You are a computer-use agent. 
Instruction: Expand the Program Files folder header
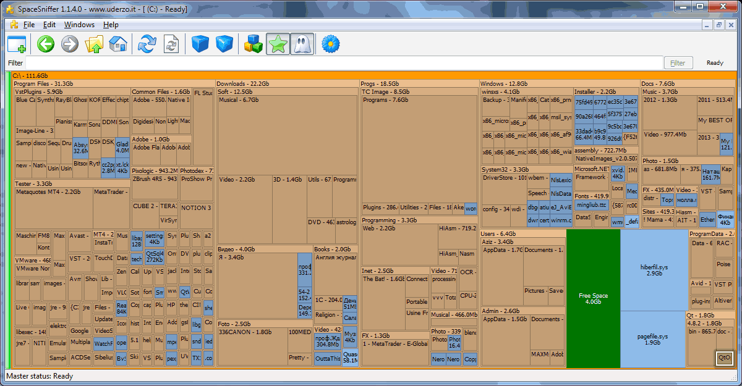[43, 83]
